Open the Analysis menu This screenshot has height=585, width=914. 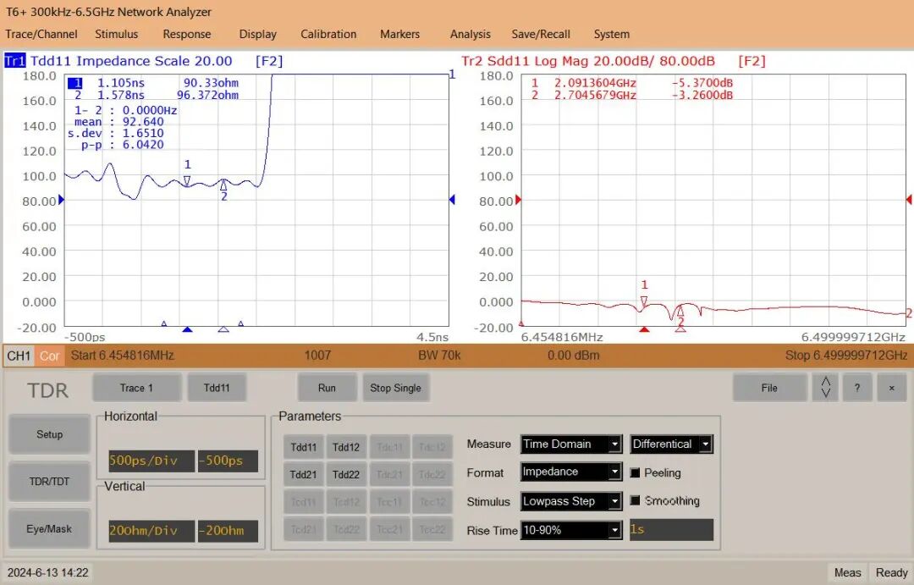tap(470, 35)
